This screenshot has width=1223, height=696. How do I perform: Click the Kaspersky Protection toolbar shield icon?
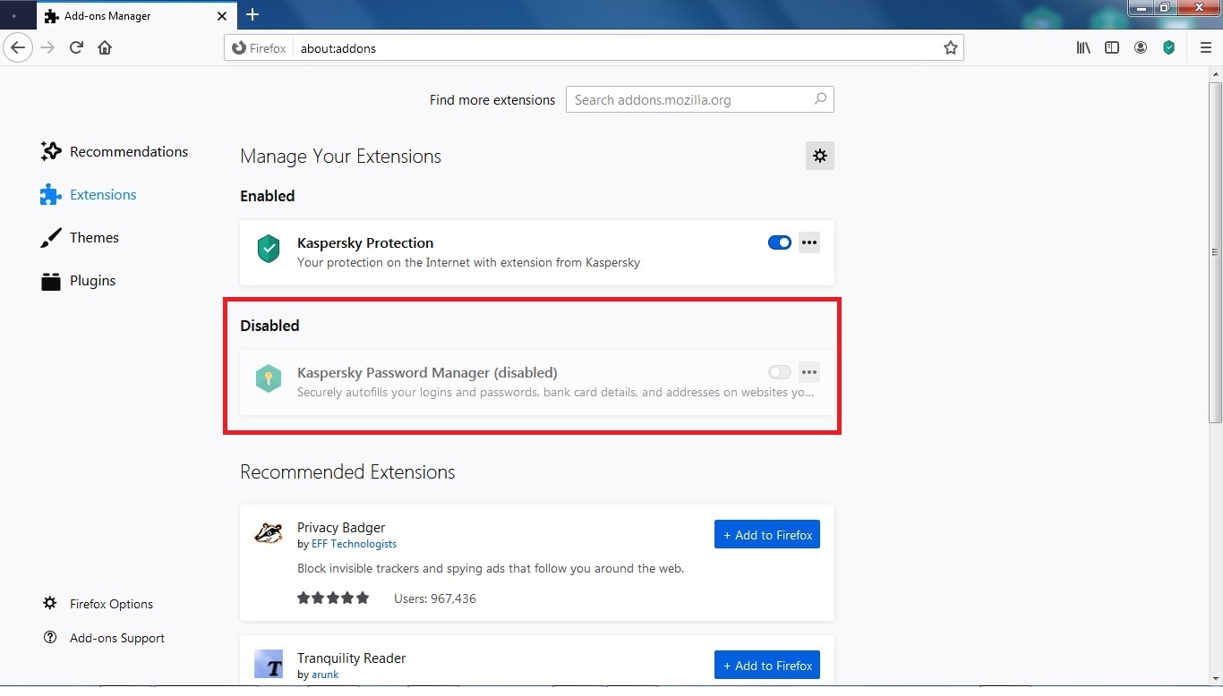click(x=1168, y=47)
